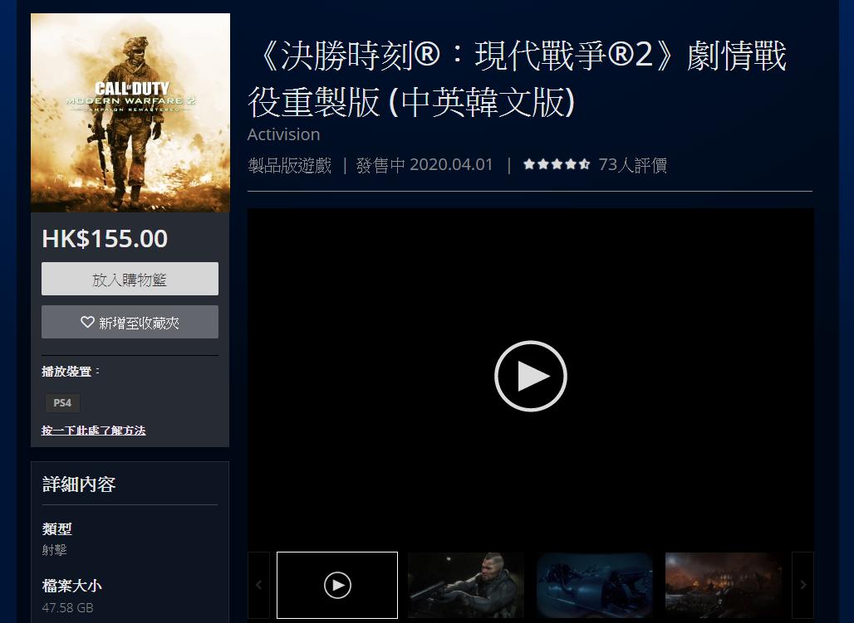This screenshot has height=623, width=854.
Task: Select the PS4 platform badge
Action: click(62, 402)
